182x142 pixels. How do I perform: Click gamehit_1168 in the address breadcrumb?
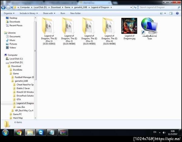(81, 7)
